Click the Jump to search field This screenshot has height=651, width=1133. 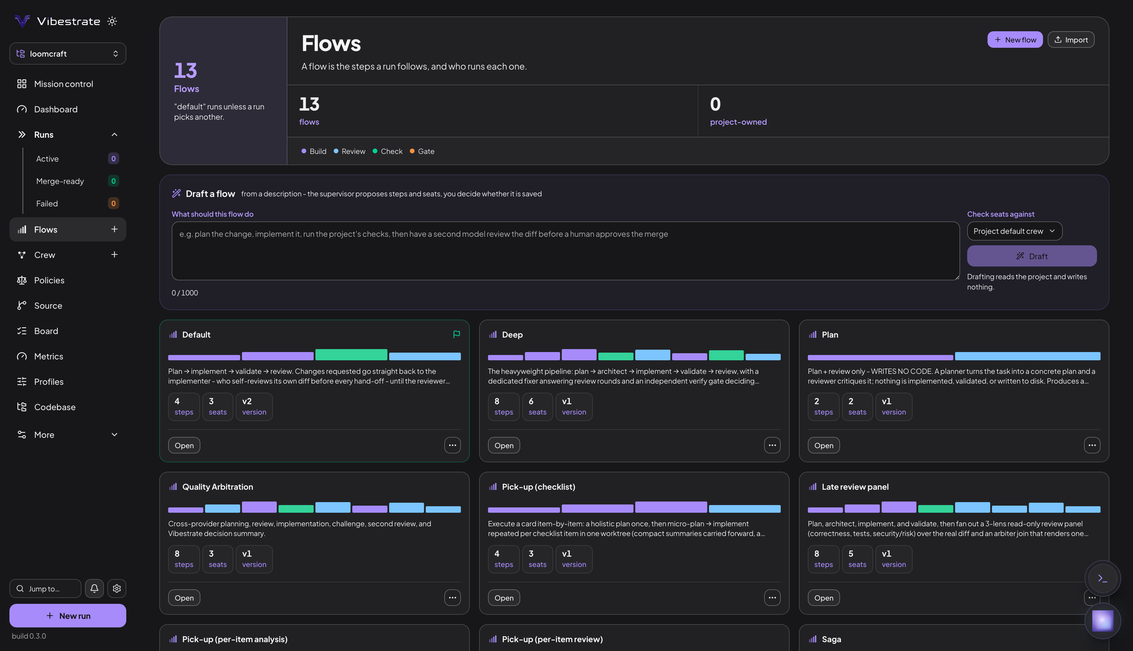pyautogui.click(x=45, y=588)
